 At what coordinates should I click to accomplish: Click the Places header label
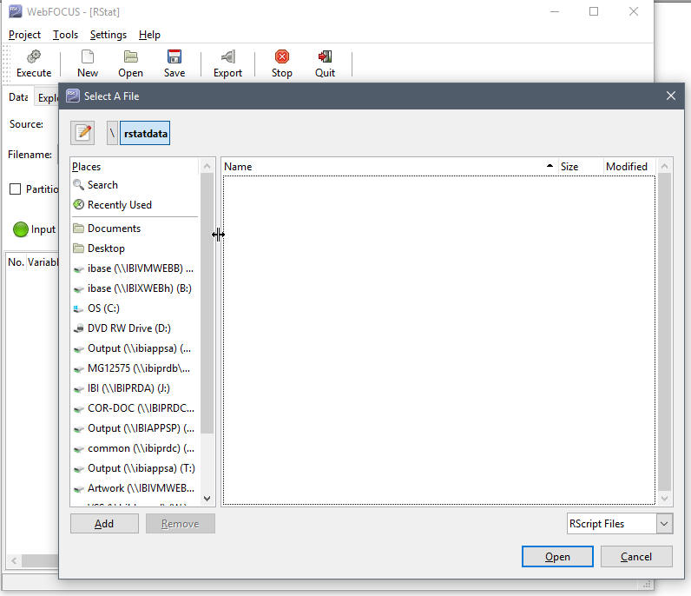(x=87, y=166)
